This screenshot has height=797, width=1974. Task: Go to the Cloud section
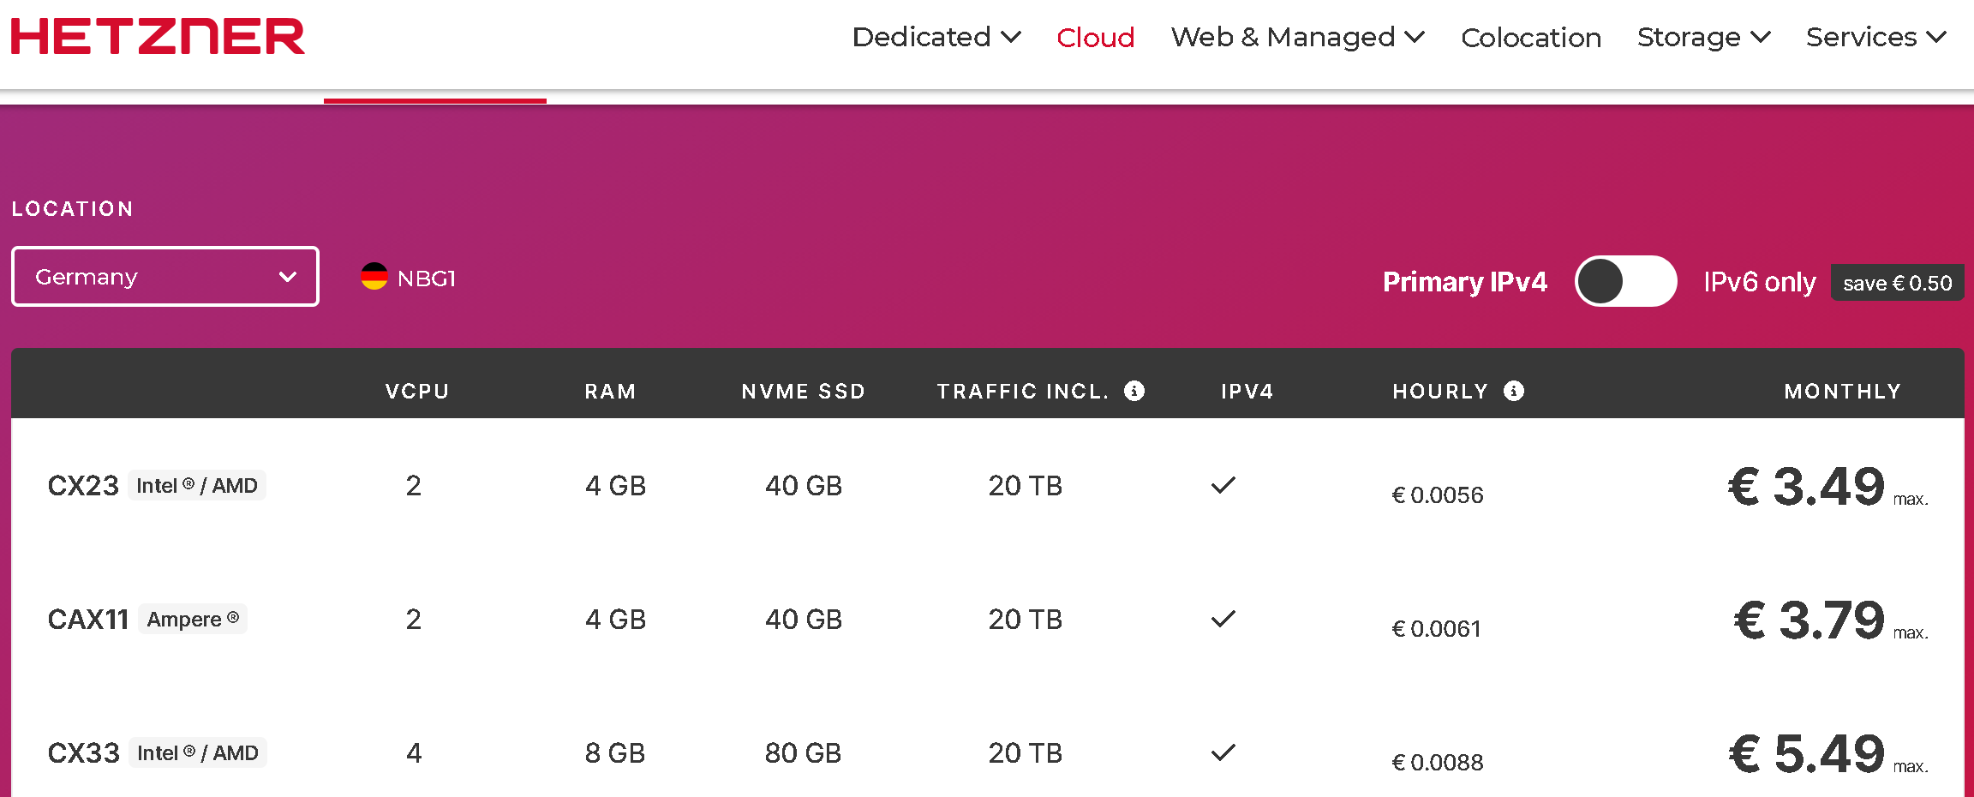[x=1095, y=37]
